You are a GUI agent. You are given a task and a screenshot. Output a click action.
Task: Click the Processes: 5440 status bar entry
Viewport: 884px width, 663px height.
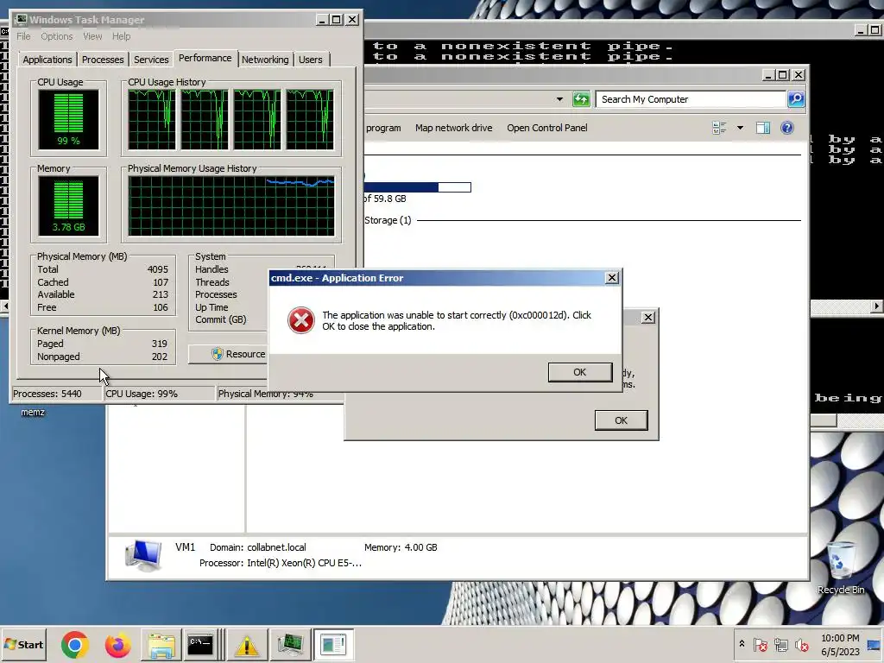coord(56,394)
